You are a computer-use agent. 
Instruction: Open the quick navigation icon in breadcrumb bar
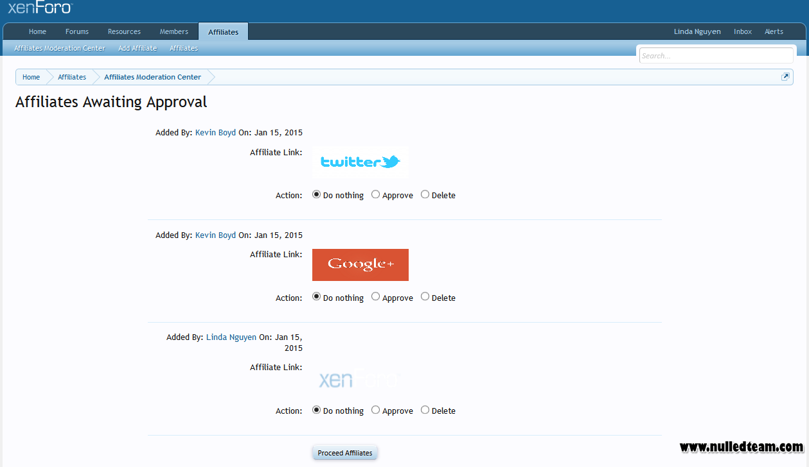point(785,77)
